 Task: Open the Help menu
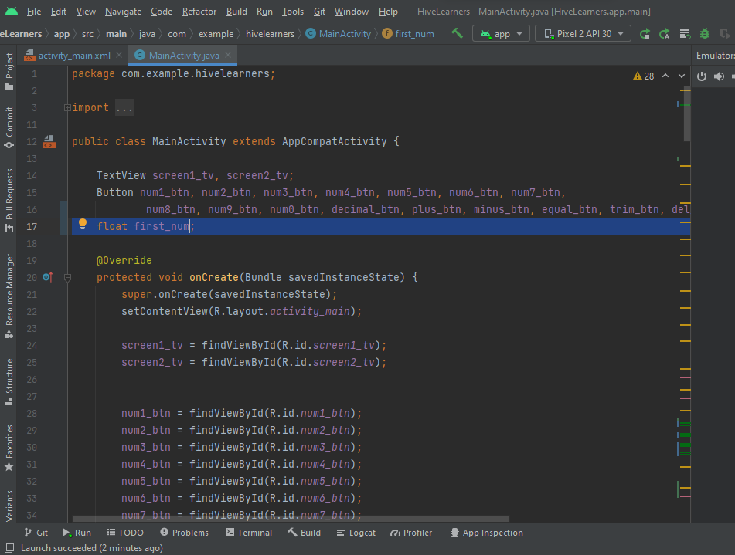coord(388,12)
